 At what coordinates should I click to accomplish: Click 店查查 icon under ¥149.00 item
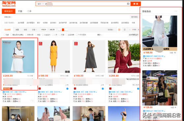coord(74,92)
